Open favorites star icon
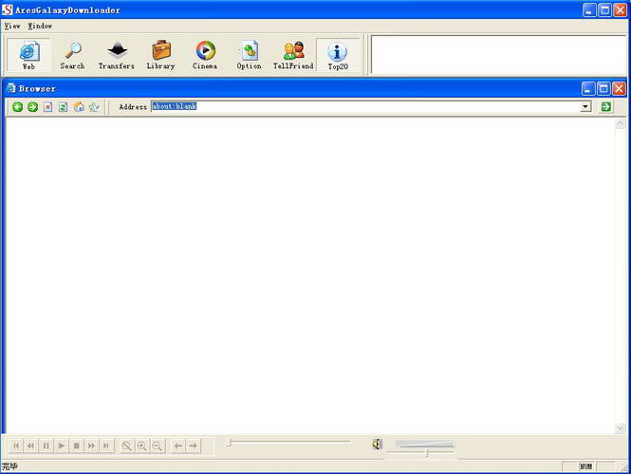The height and width of the screenshot is (474, 631). coord(94,107)
